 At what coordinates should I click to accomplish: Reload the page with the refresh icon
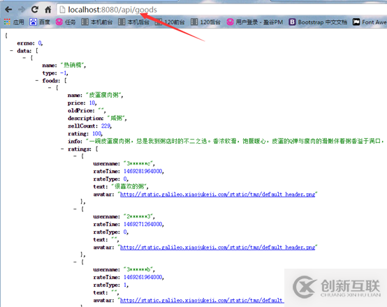(x=34, y=10)
